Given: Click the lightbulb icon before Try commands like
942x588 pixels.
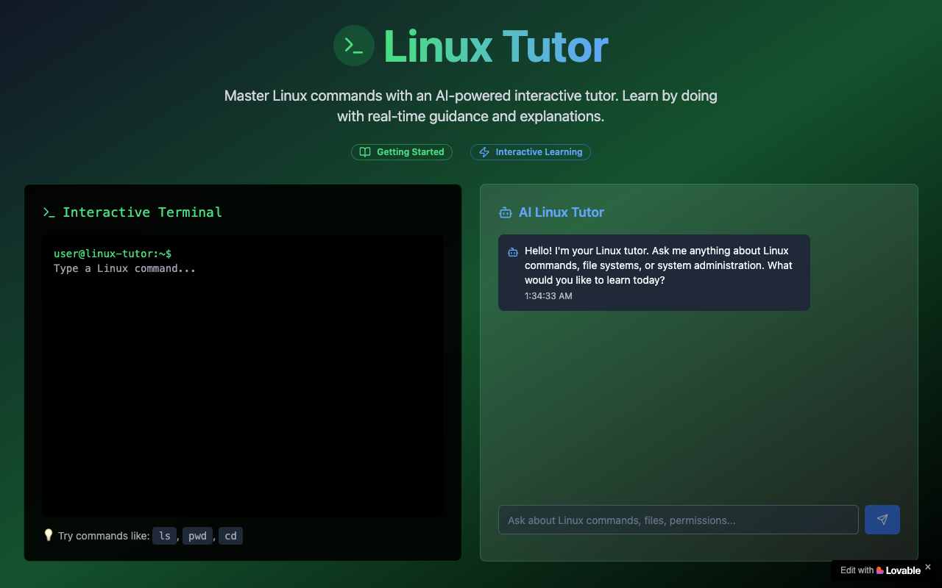Looking at the screenshot, I should click(48, 535).
